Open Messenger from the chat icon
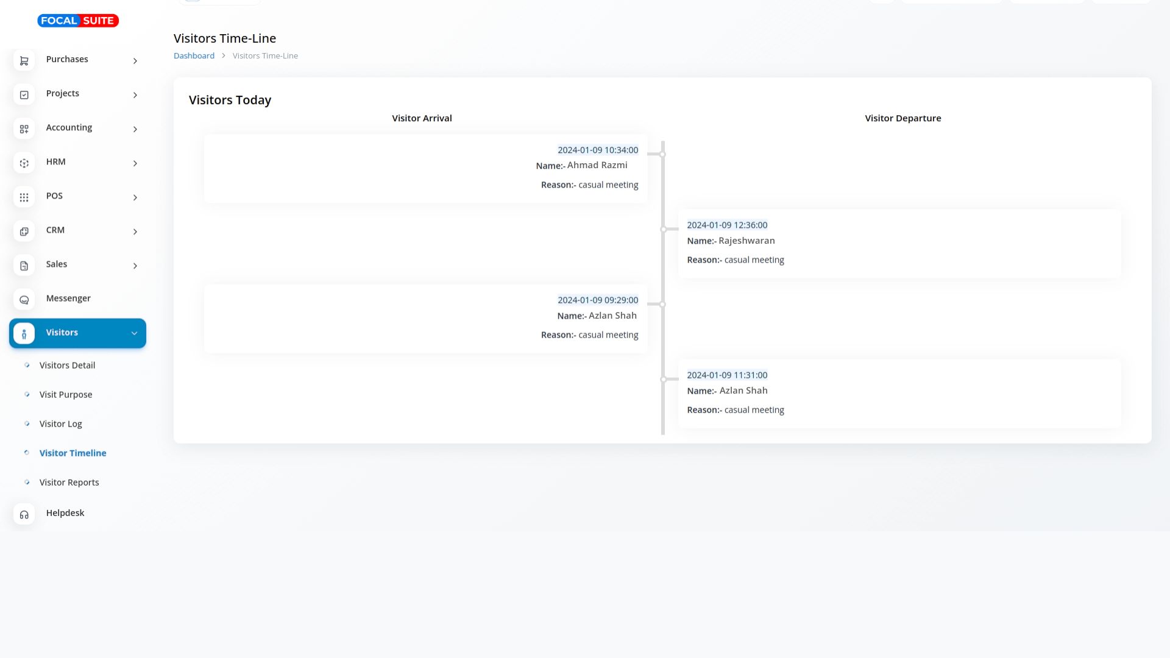 (x=24, y=300)
